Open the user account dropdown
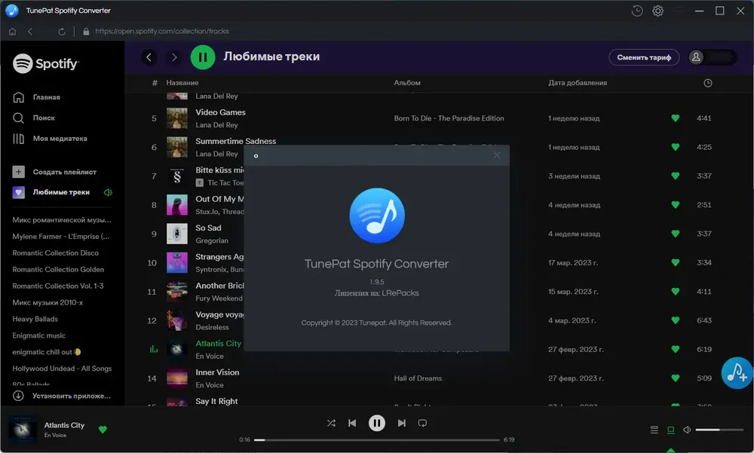The image size is (754, 453). (x=713, y=57)
